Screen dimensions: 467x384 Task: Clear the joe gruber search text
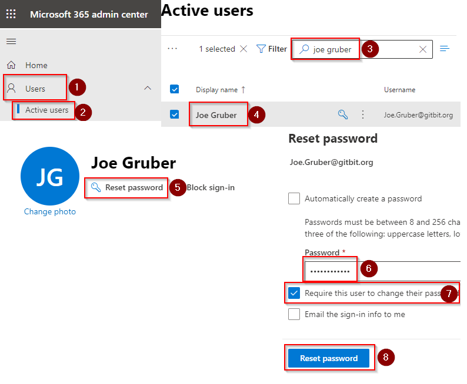coord(422,49)
